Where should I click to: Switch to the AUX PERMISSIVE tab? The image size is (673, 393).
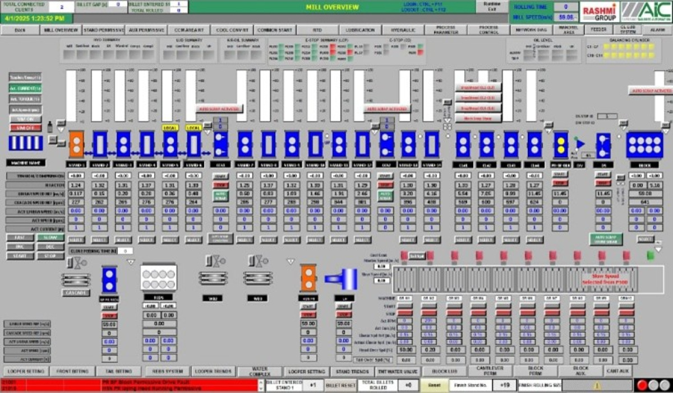146,30
